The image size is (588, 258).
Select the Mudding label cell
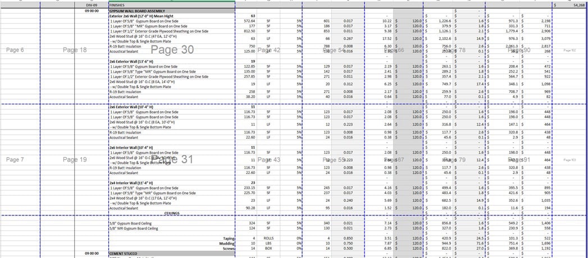click(x=172, y=243)
